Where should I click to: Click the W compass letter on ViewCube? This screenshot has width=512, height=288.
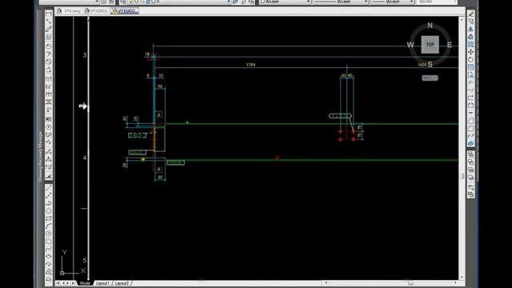tap(410, 45)
